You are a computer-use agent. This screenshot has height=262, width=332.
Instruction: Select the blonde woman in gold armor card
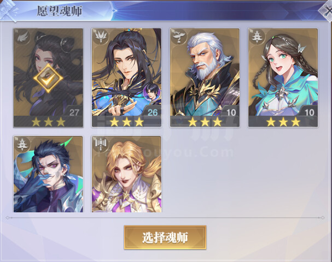click(126, 174)
